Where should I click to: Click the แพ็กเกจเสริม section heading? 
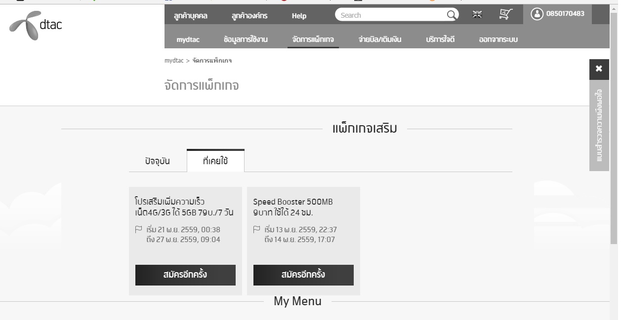click(x=365, y=129)
